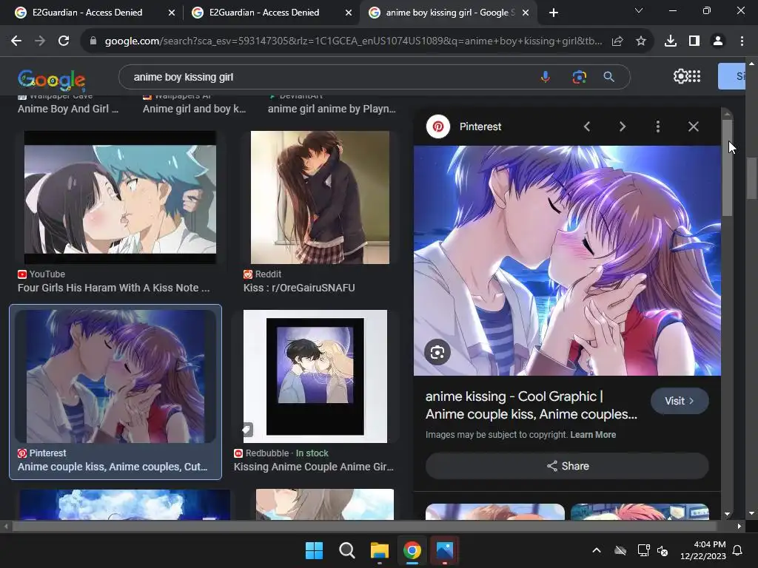Open 'Kiss : r/OreGairuSNAFU' result title
Image resolution: width=758 pixels, height=568 pixels.
click(299, 288)
